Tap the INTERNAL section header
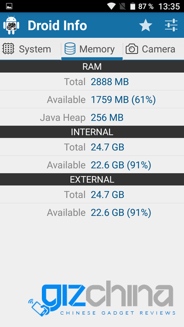This screenshot has width=184, height=327. (x=92, y=132)
